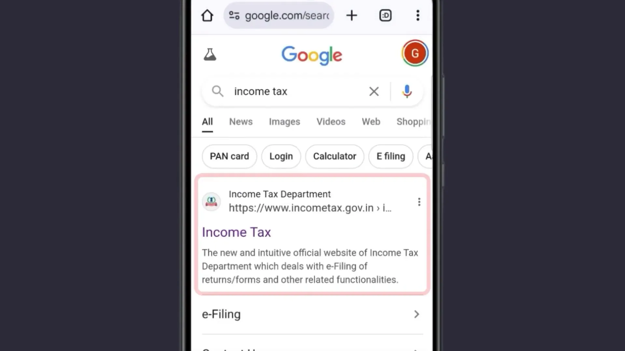Tap the Google account profile icon
The image size is (625, 351).
click(414, 53)
